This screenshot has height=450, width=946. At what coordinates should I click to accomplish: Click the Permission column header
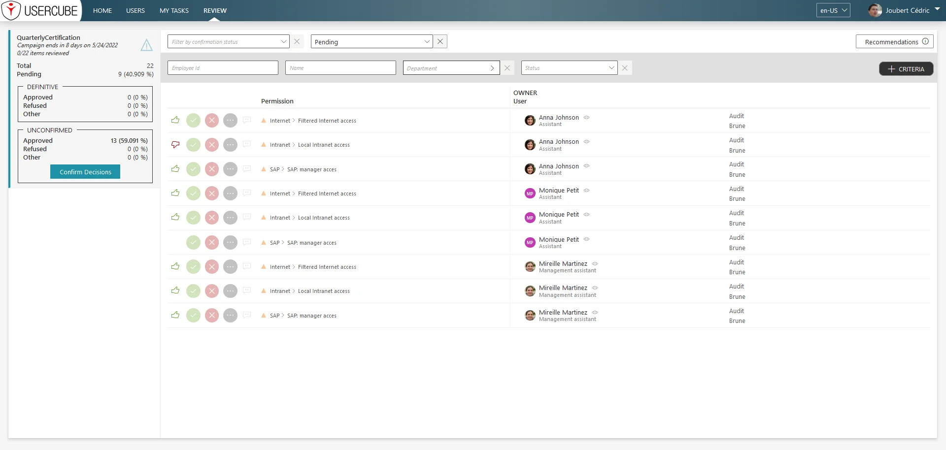[x=277, y=101]
